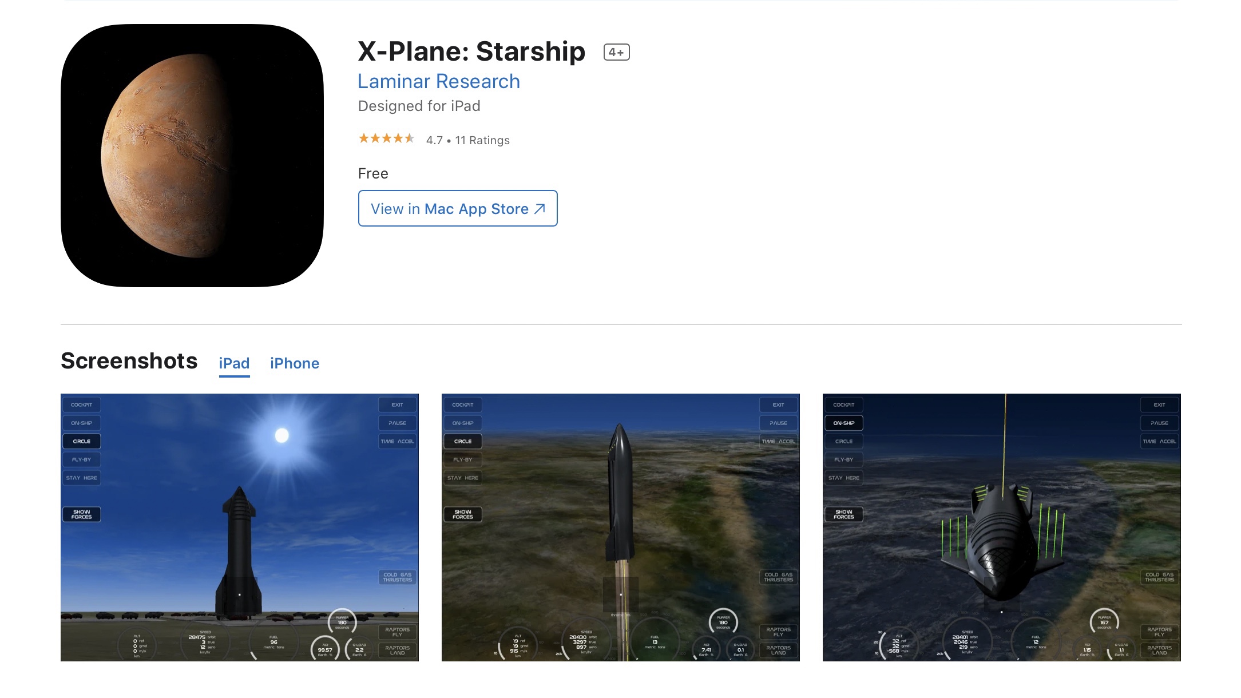1241x698 pixels.
Task: Click RAPTORS LAND button in first screenshot
Action: [397, 651]
